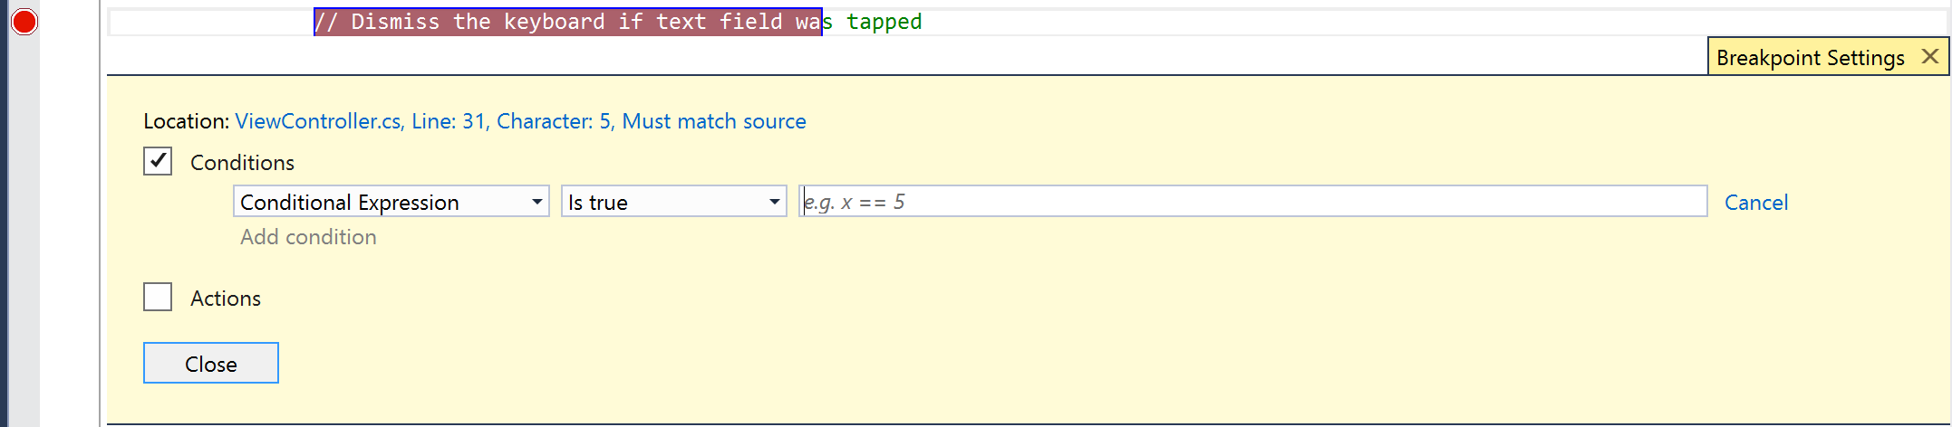Click the Location label text
The image size is (1952, 427).
point(186,121)
